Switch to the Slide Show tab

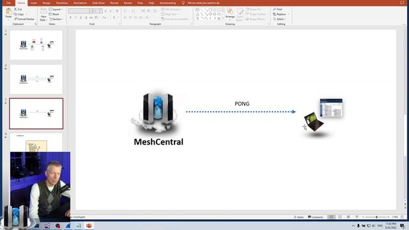click(x=98, y=3)
